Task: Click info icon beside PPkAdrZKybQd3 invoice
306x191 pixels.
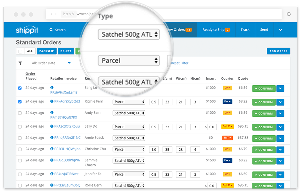Action: click(52, 101)
